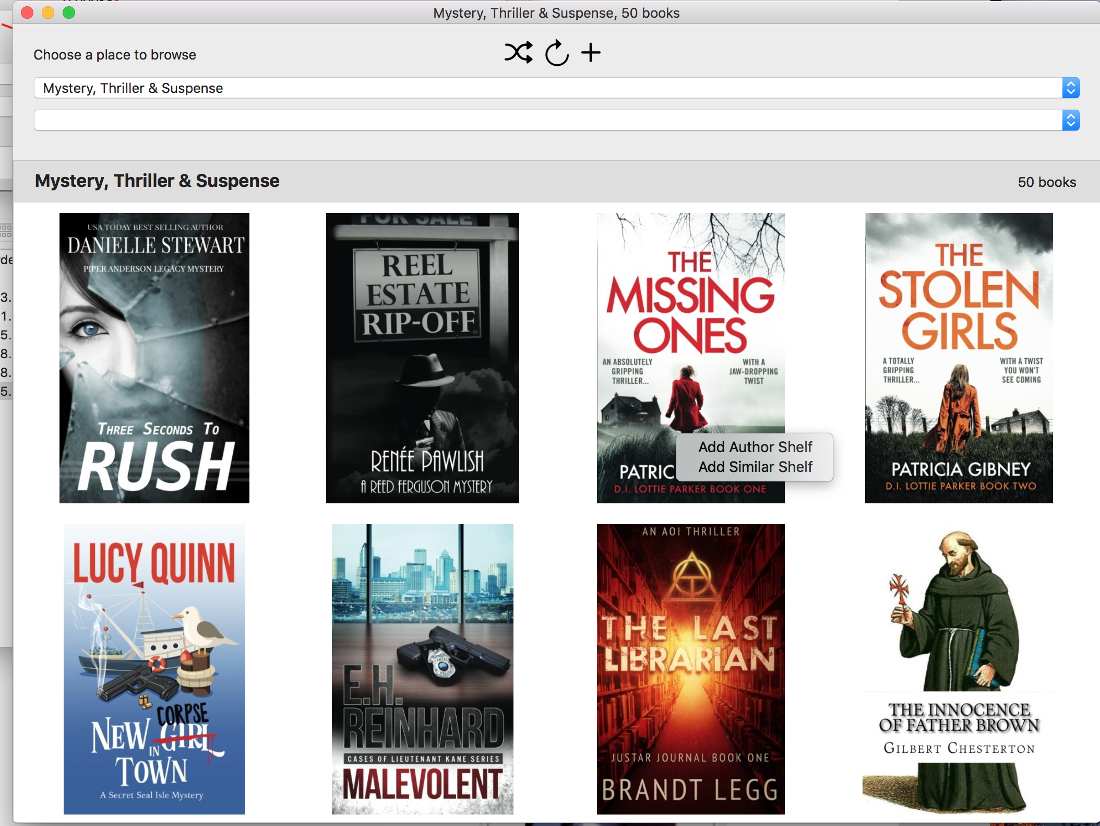Open New Corpse in Town book cover
This screenshot has width=1100, height=826.
(154, 669)
